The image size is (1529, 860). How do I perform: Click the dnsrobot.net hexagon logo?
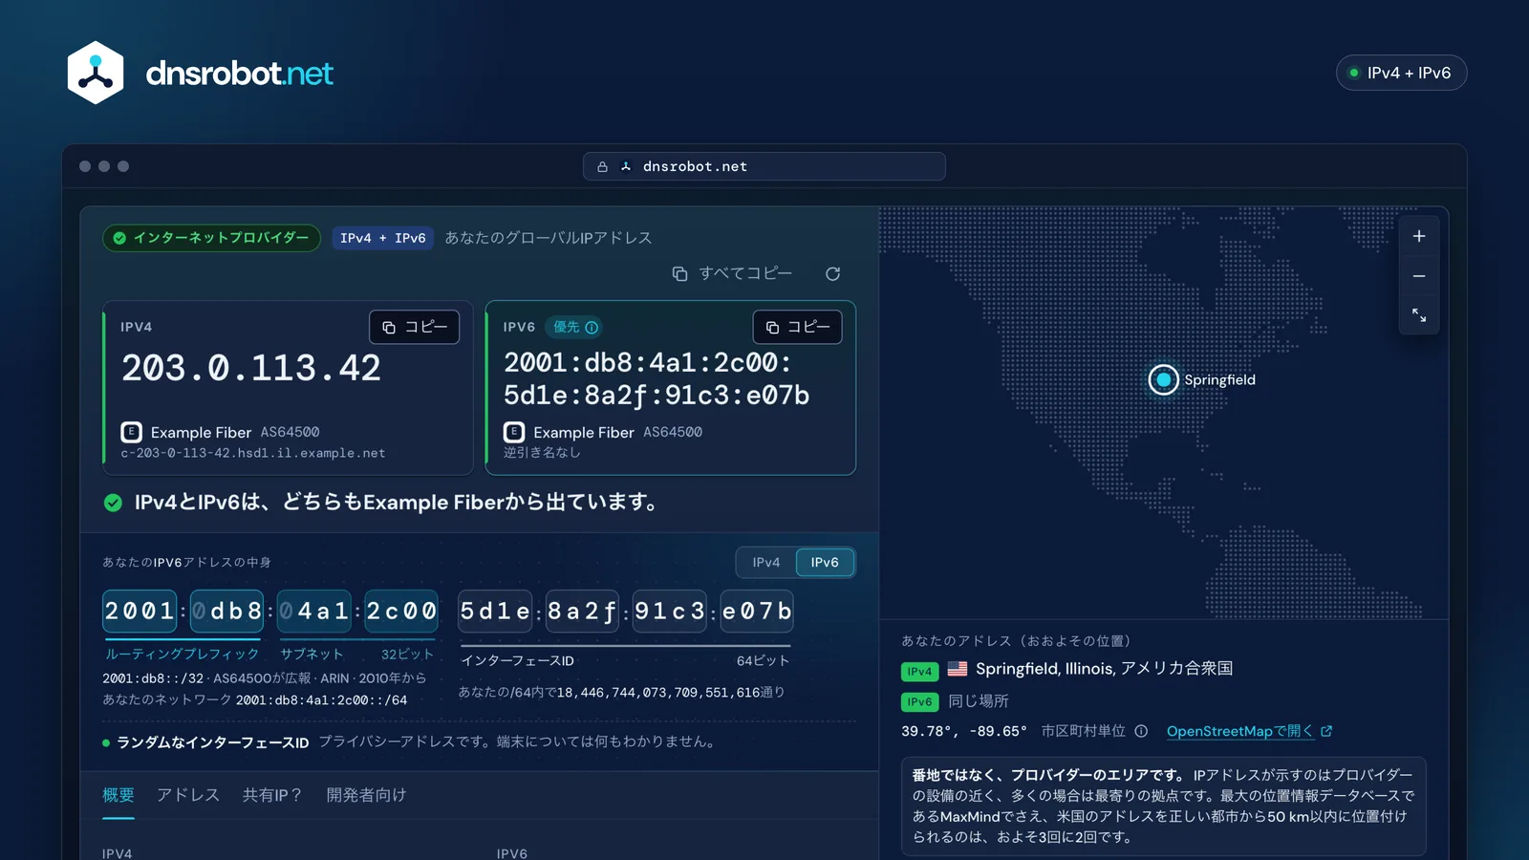96,73
